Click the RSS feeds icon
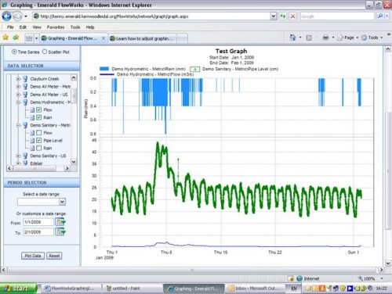Image resolution: width=392 pixels, height=294 pixels. coord(309,38)
